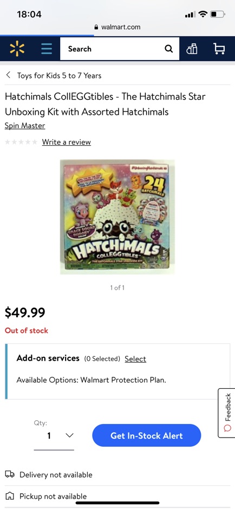Tap Get In-Stock Alert button

147,435
